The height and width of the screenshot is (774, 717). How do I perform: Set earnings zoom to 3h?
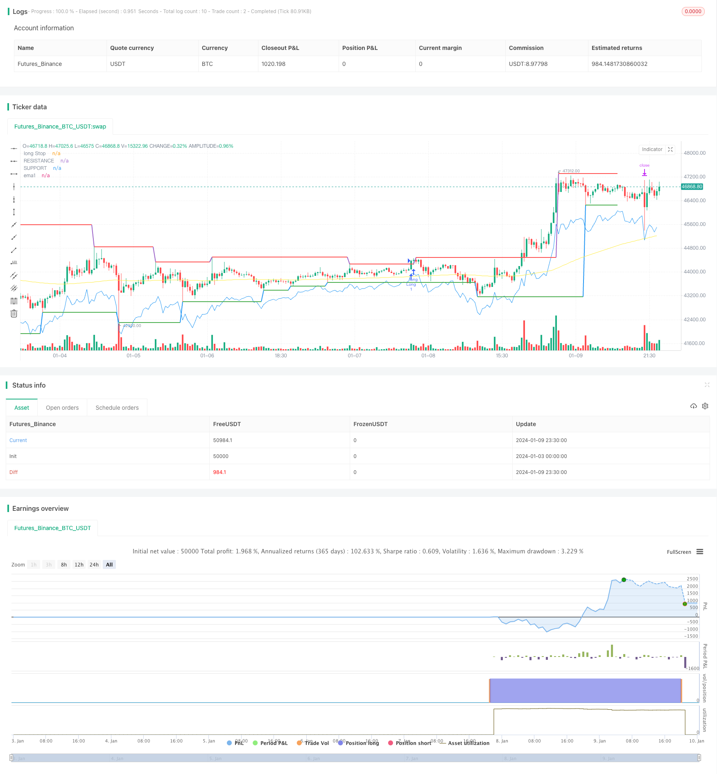tap(49, 564)
